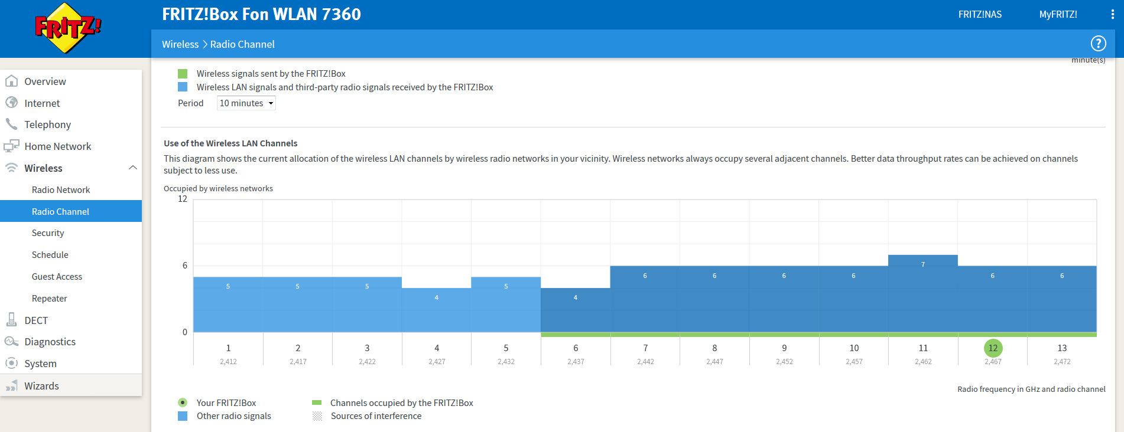Viewport: 1124px width, 432px height.
Task: Click the Internet globe icon
Action: [x=11, y=103]
